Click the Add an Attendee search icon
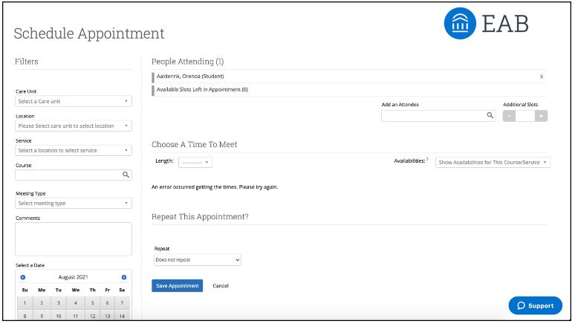The width and height of the screenshot is (575, 324). point(490,116)
